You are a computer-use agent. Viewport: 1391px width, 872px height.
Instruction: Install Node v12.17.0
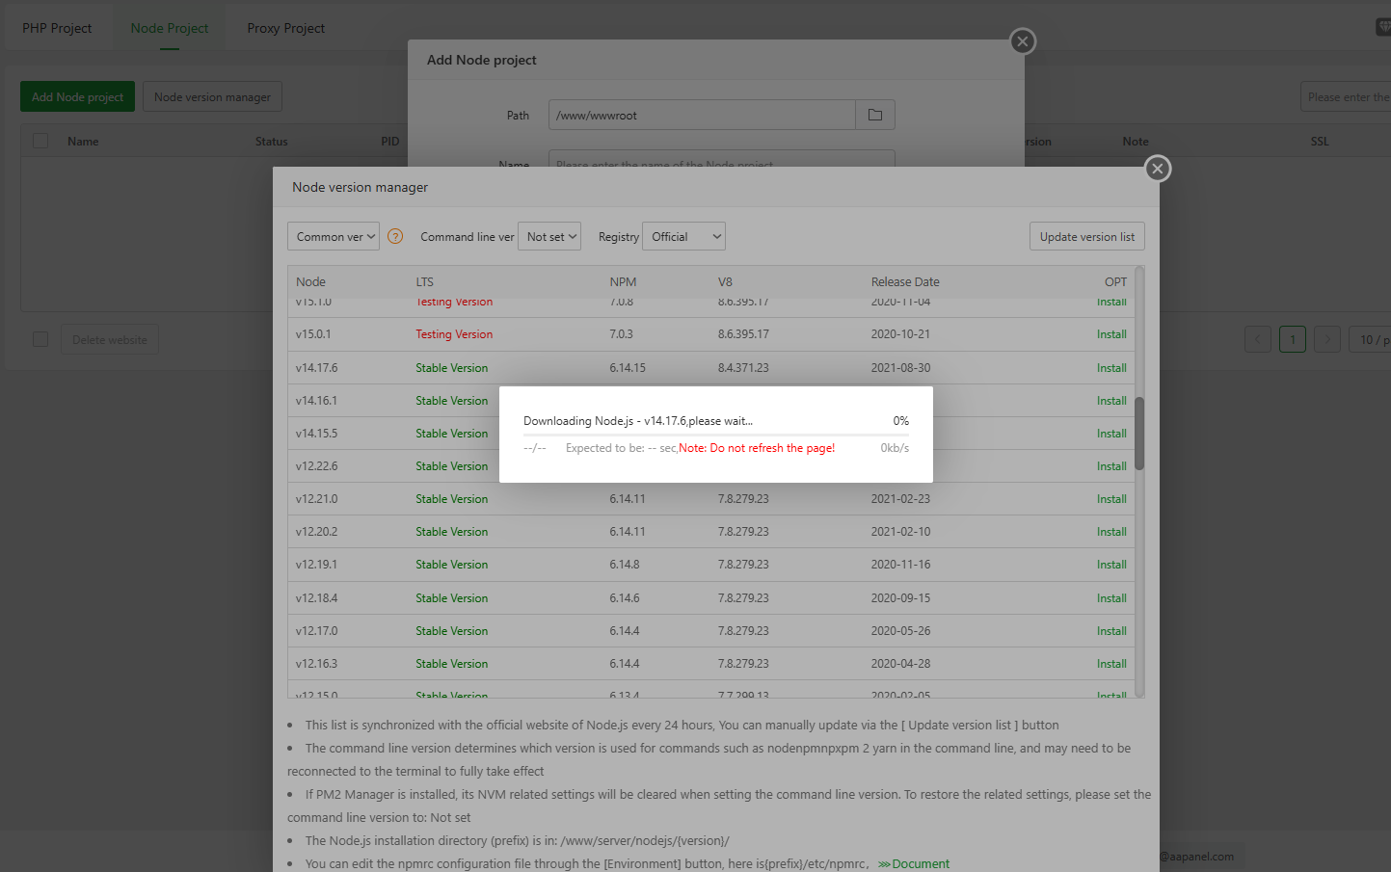coord(1111,631)
